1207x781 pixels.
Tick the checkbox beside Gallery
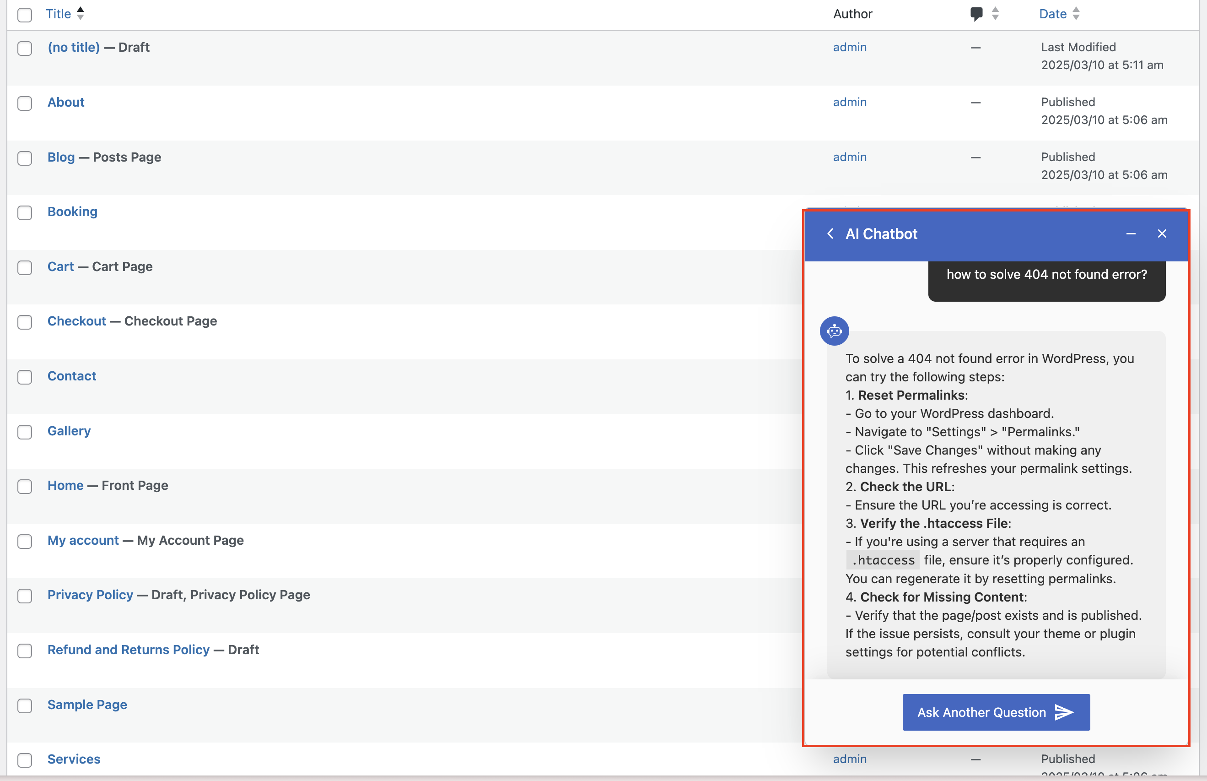pos(24,432)
